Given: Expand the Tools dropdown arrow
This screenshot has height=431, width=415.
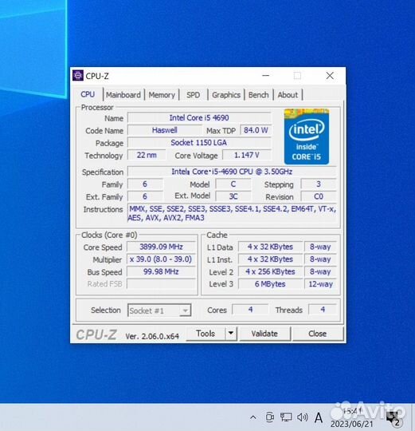Looking at the screenshot, I should [231, 334].
